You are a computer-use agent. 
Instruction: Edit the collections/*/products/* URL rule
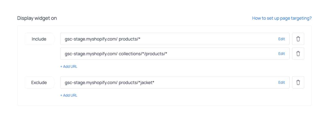pyautogui.click(x=281, y=54)
